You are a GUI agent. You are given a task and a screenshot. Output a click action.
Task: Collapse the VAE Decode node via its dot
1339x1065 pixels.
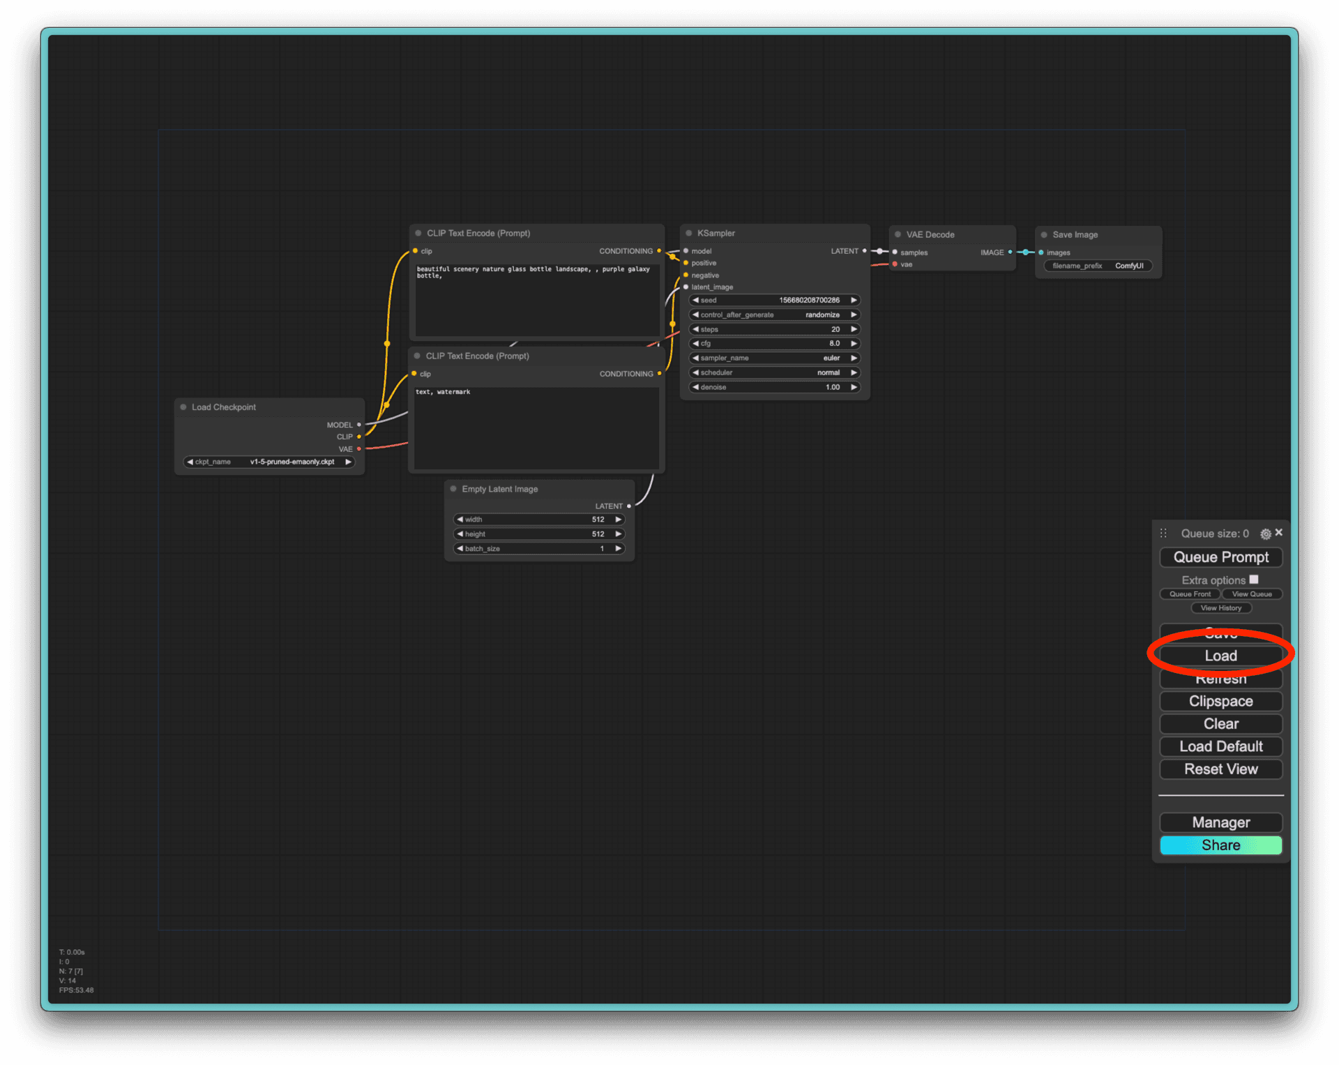(x=898, y=235)
